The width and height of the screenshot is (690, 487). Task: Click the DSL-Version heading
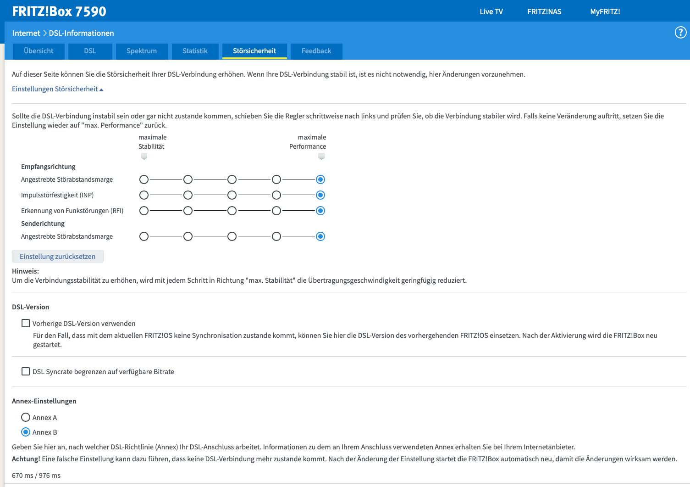[31, 307]
